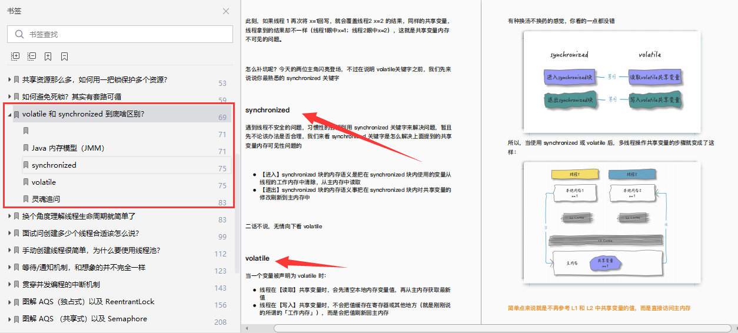Image resolution: width=738 pixels, height=333 pixels.
Task: Click the bookmark icon beside volatile 和 synchronized
Action: coord(16,114)
